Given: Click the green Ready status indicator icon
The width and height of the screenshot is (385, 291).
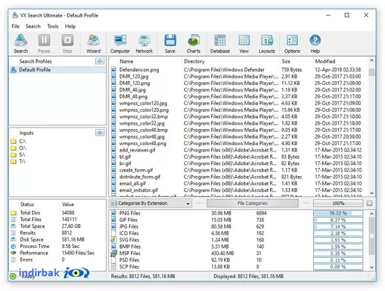Looking at the screenshot, I should [x=13, y=276].
